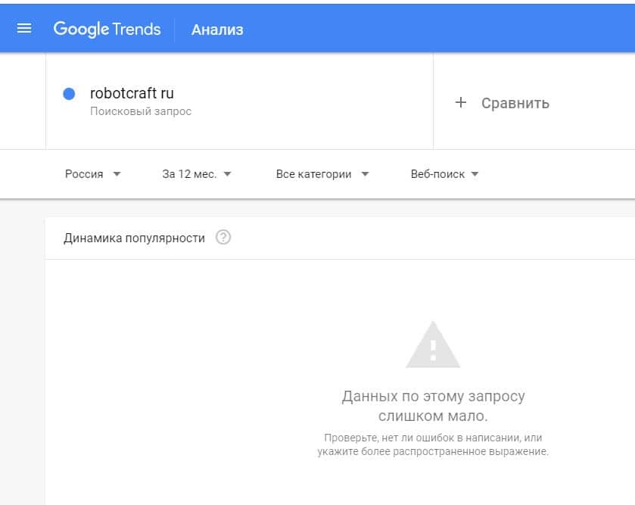Click the arrow after Все категории
Viewport: 635px width, 505px height.
pyautogui.click(x=365, y=174)
